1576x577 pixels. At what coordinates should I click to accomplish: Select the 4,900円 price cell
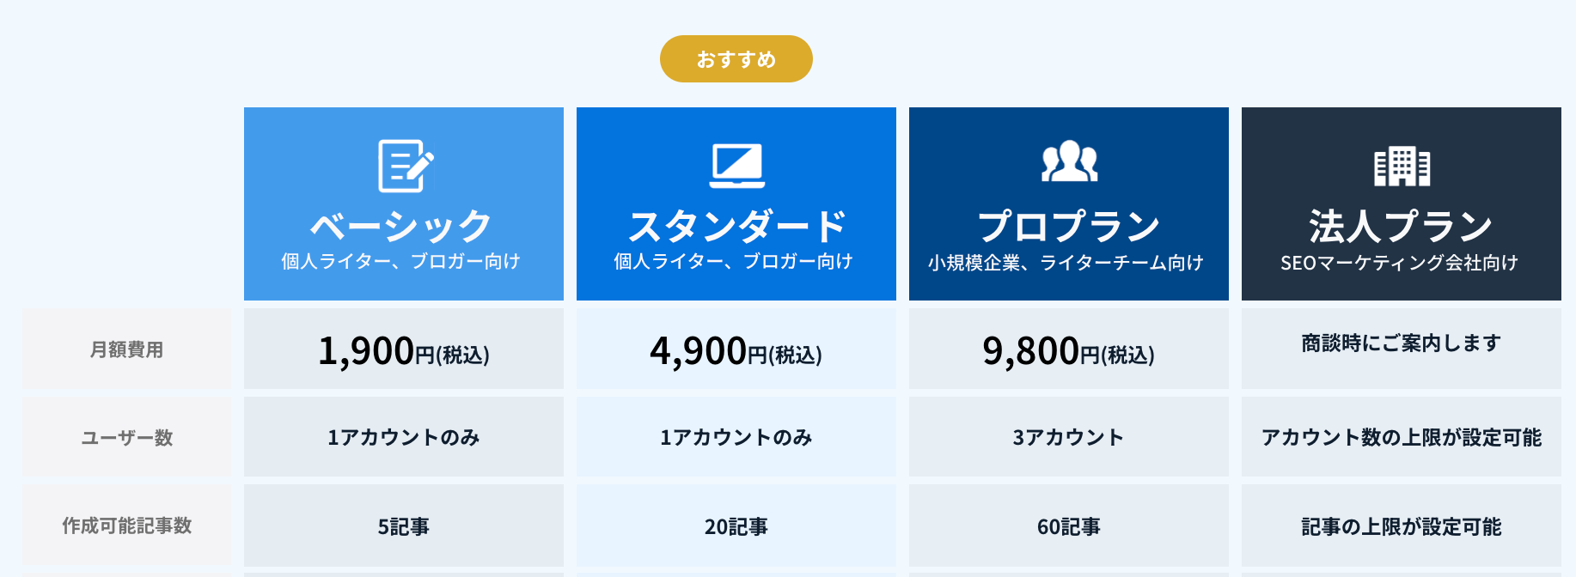(736, 349)
